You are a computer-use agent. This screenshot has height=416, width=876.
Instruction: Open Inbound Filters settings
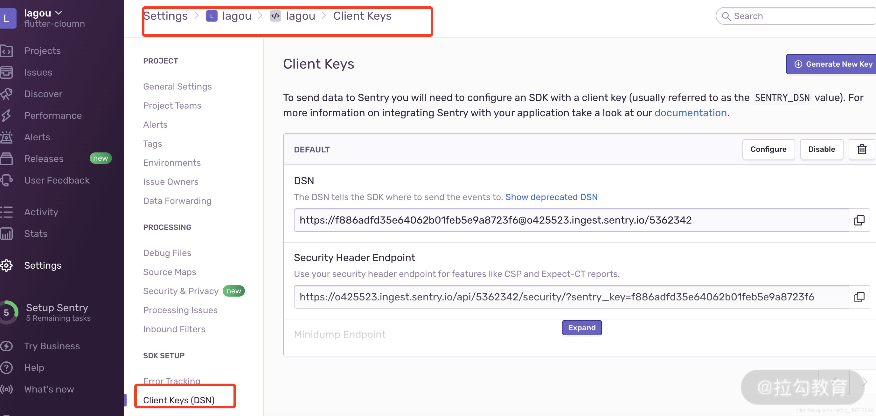(x=174, y=329)
